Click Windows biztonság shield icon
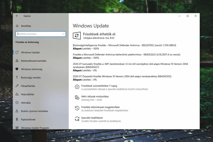 pyautogui.click(x=17, y=69)
